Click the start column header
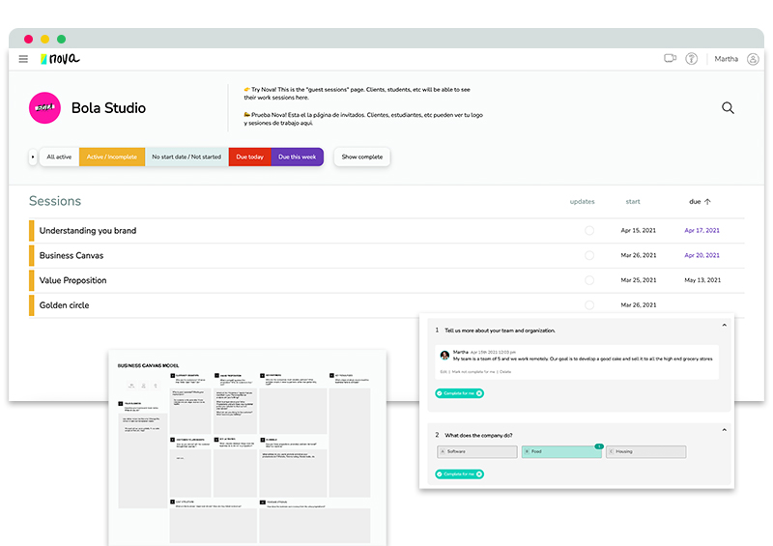 click(633, 201)
